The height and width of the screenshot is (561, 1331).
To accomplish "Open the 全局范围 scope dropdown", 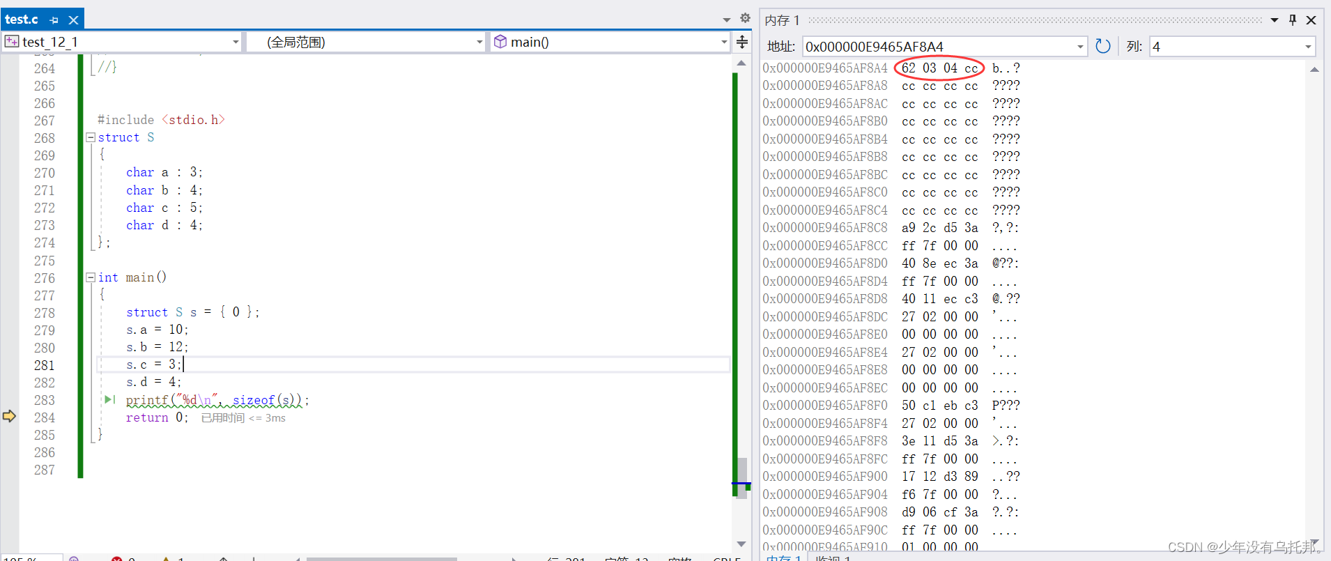I will point(479,43).
